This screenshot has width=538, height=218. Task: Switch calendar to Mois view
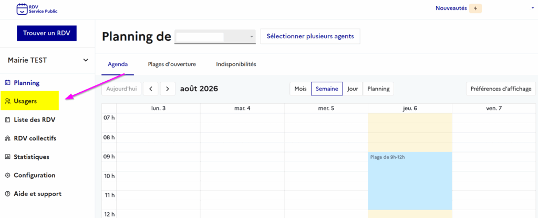[x=300, y=89]
